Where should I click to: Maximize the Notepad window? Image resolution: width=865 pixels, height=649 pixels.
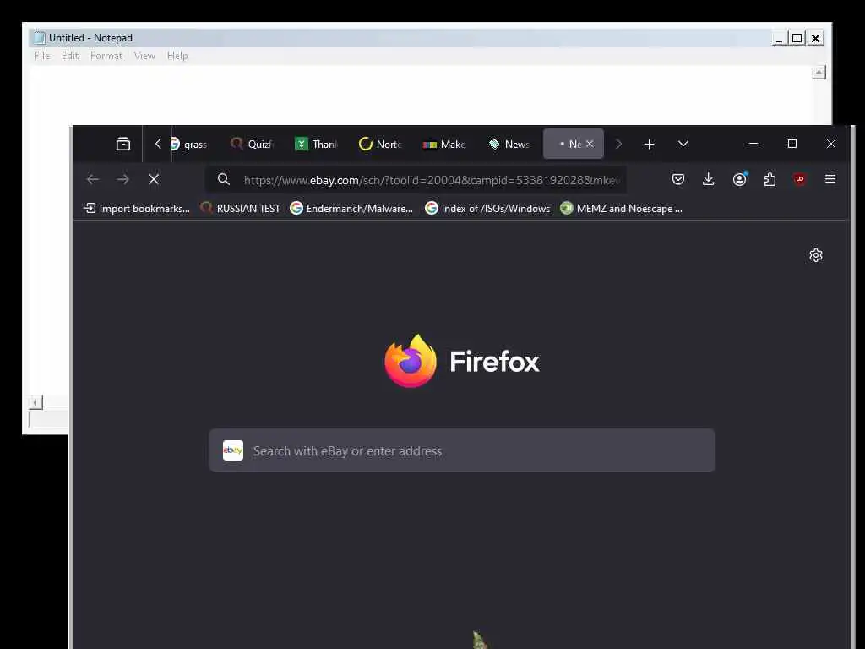pos(797,38)
